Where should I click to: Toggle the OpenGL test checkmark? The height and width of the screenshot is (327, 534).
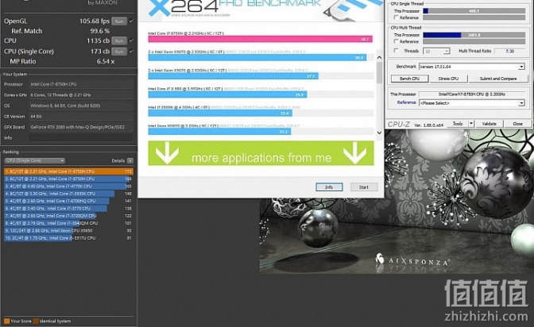click(x=131, y=21)
